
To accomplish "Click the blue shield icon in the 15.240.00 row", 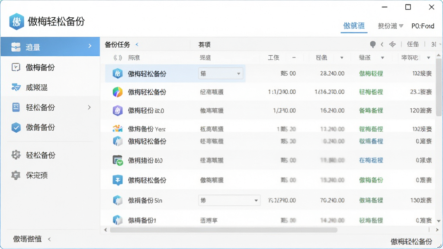I will click(x=118, y=180).
